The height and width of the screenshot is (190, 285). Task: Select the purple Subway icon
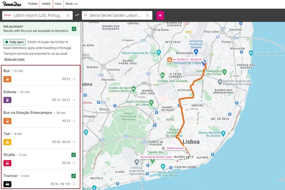coord(7,100)
